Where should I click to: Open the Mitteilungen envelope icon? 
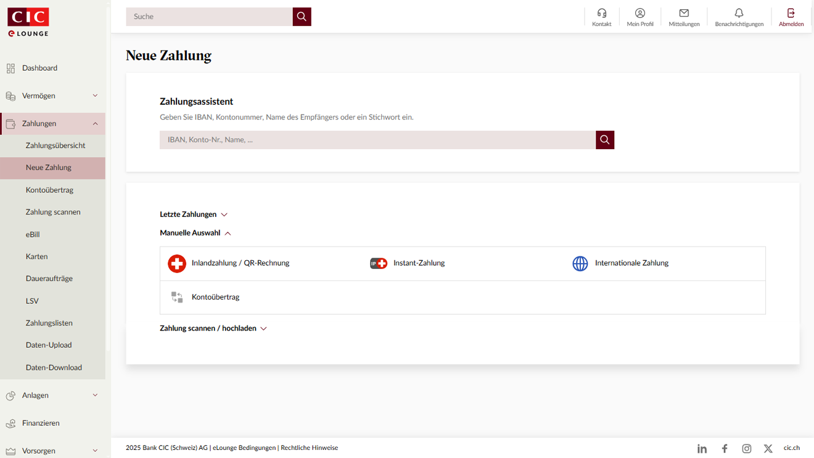click(x=684, y=14)
